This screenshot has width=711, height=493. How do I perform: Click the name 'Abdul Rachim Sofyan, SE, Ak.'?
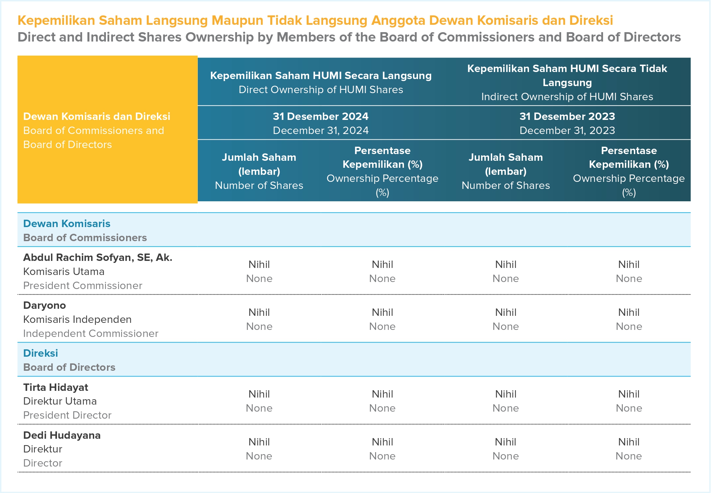point(98,258)
